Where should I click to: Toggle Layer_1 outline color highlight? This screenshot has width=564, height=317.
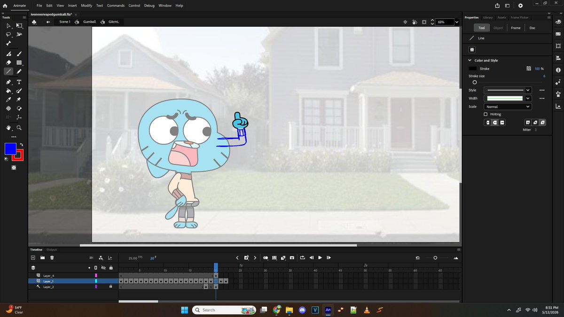(96, 281)
